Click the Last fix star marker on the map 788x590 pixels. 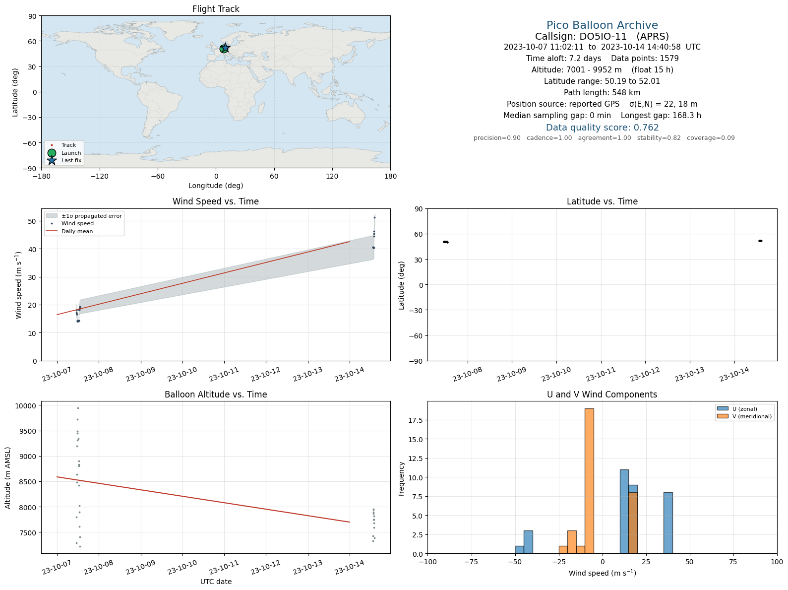(x=225, y=48)
